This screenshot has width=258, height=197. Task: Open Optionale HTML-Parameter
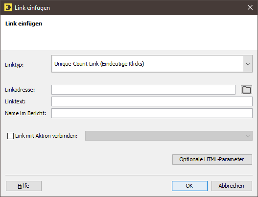tap(212, 159)
